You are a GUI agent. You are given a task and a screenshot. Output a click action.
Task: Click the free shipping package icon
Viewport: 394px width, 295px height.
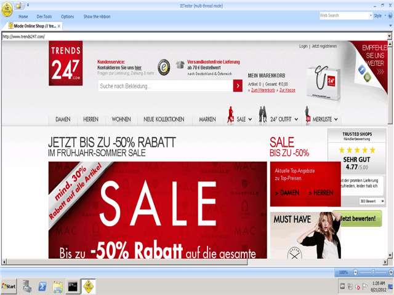(180, 65)
